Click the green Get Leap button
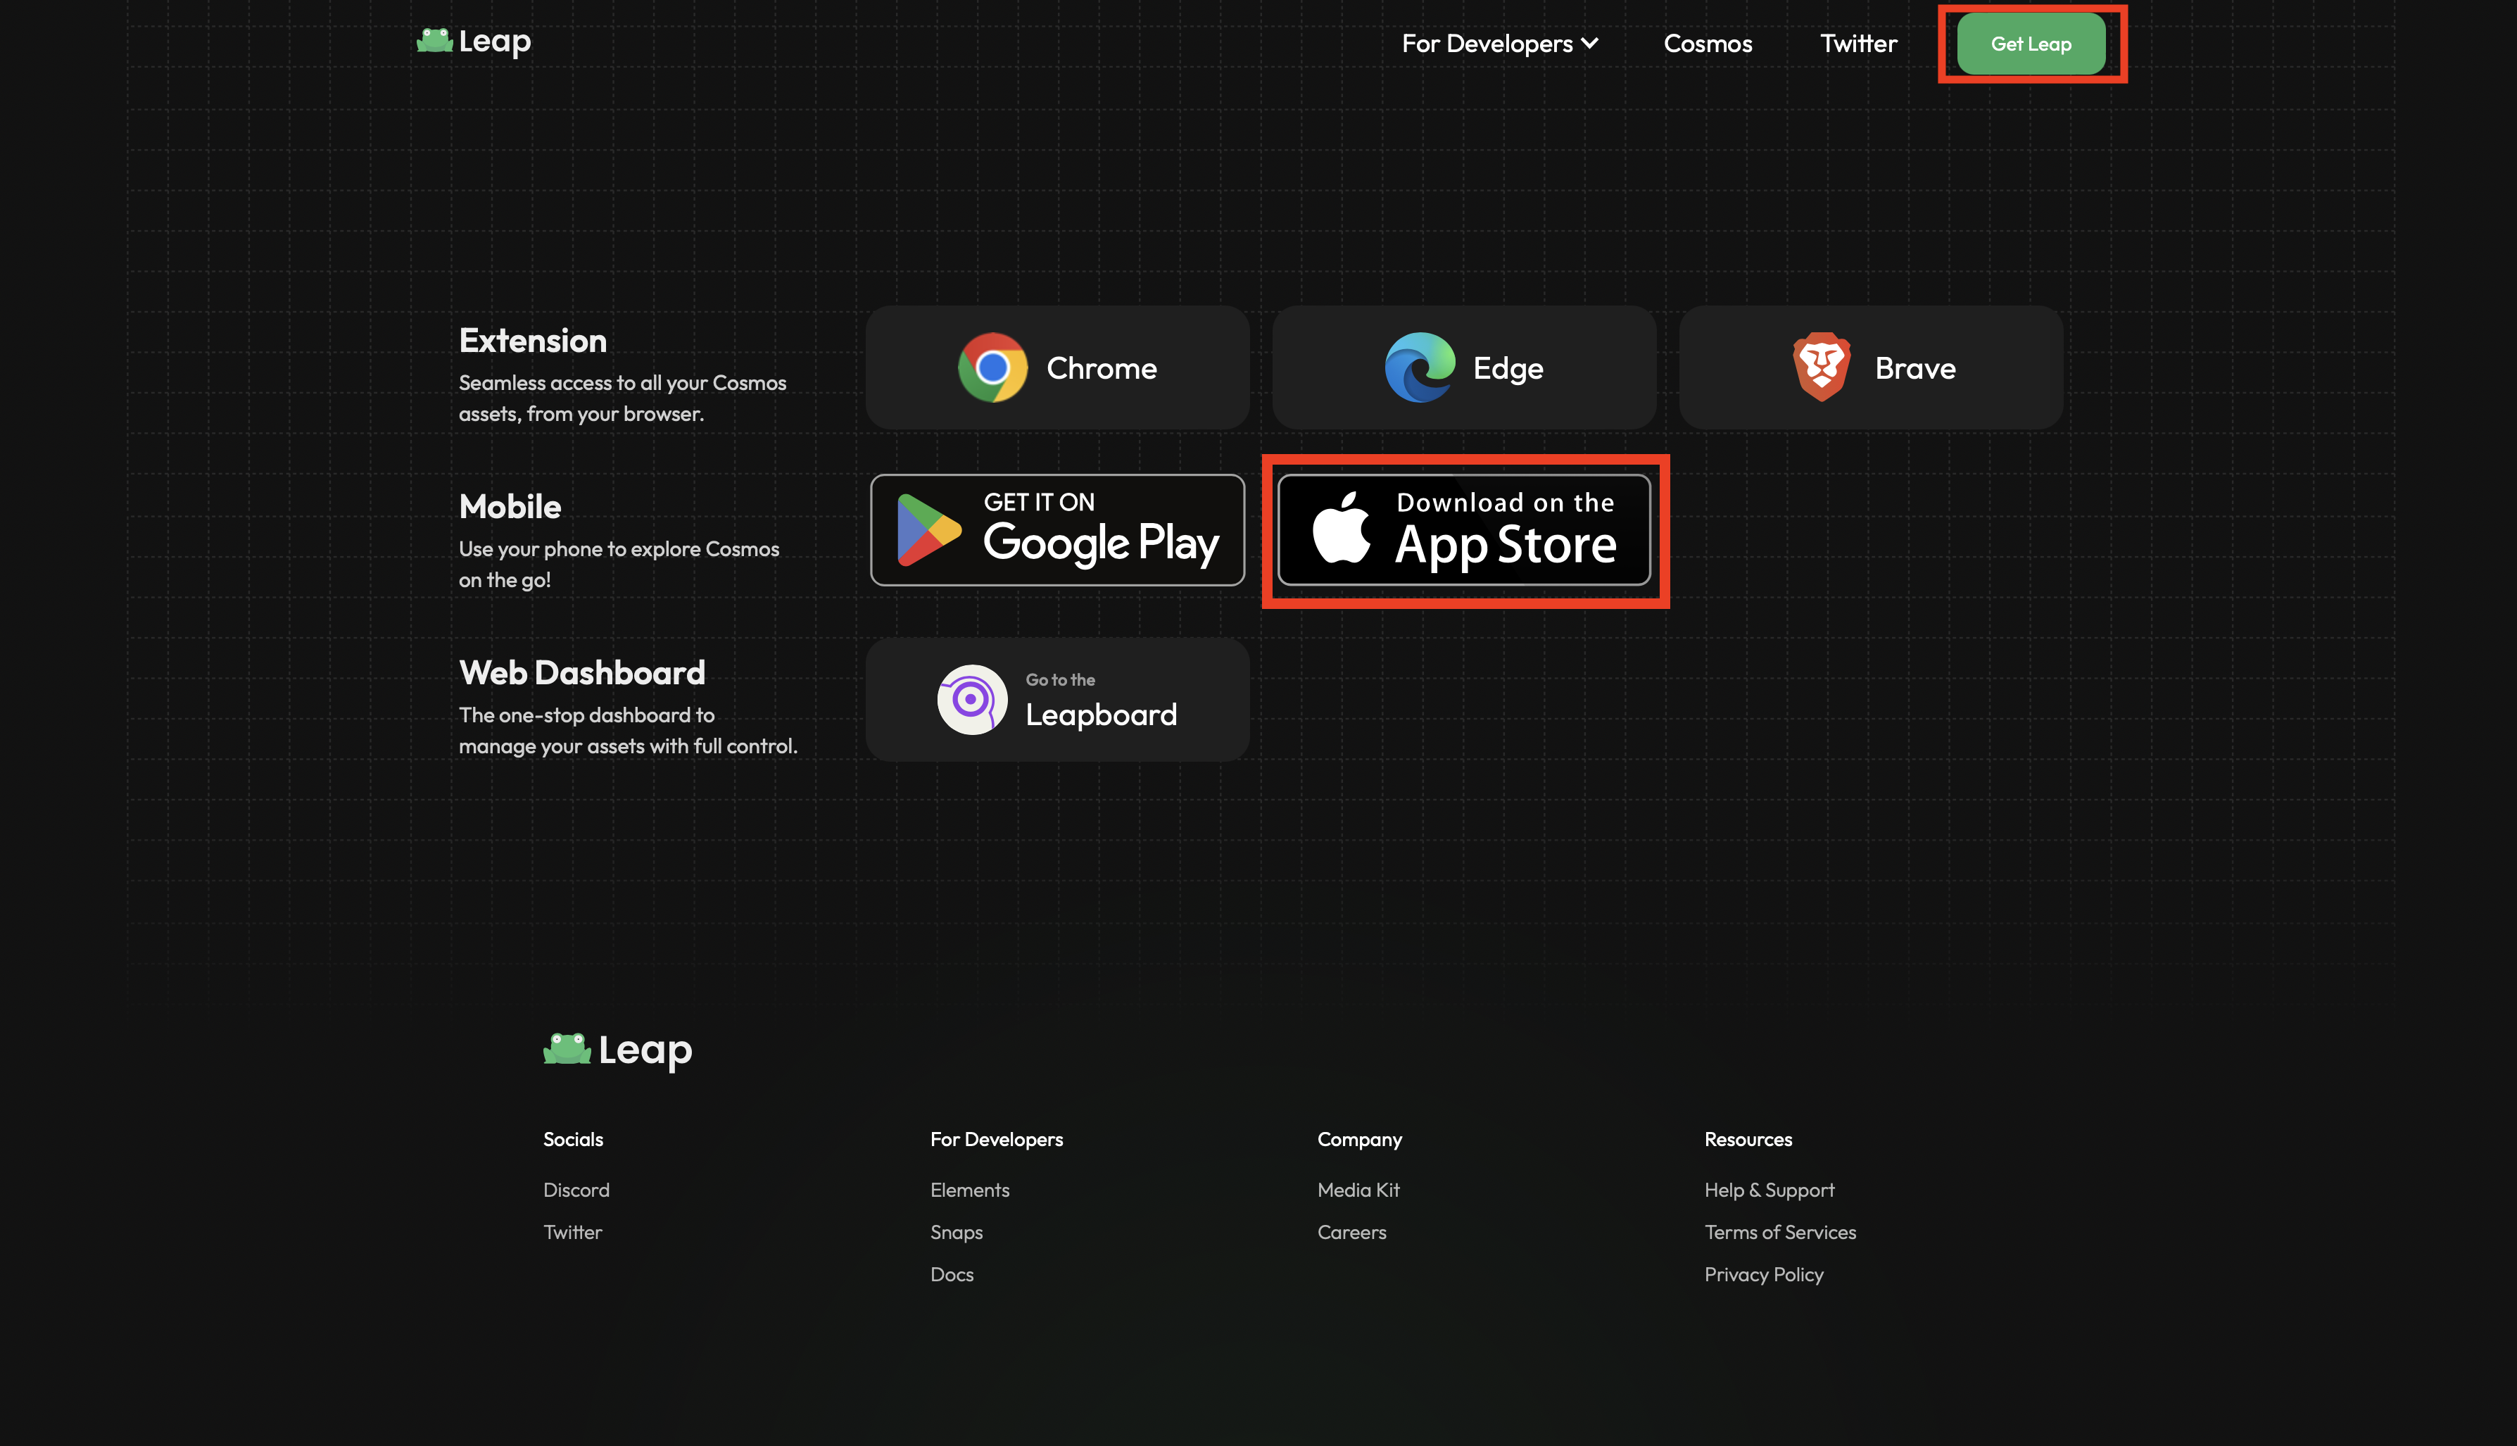Screen dimensions: 2517x1446 click(2031, 44)
